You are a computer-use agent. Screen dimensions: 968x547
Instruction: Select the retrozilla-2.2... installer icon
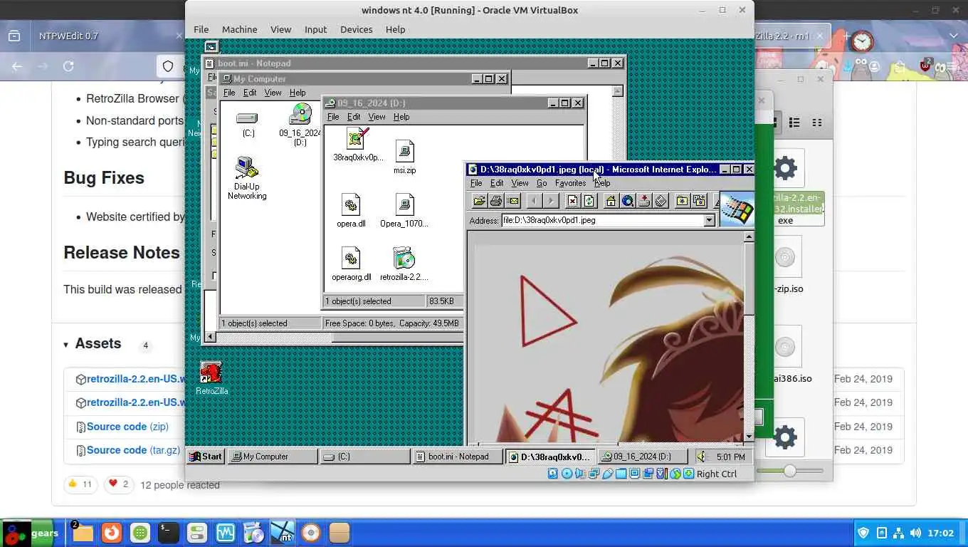pyautogui.click(x=404, y=264)
